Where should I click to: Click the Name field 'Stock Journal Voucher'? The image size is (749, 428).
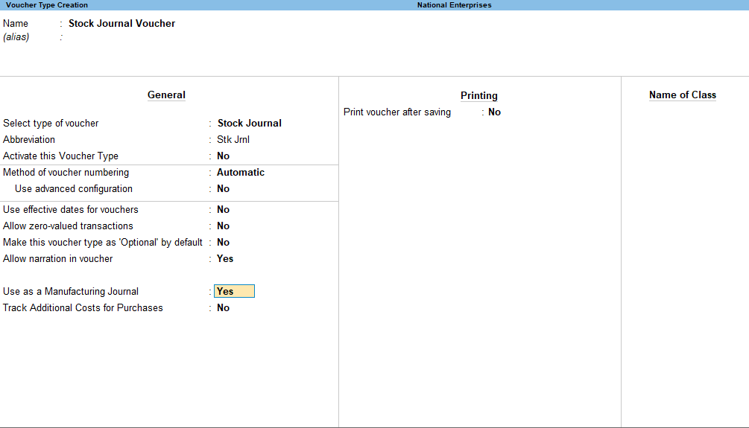pos(121,23)
